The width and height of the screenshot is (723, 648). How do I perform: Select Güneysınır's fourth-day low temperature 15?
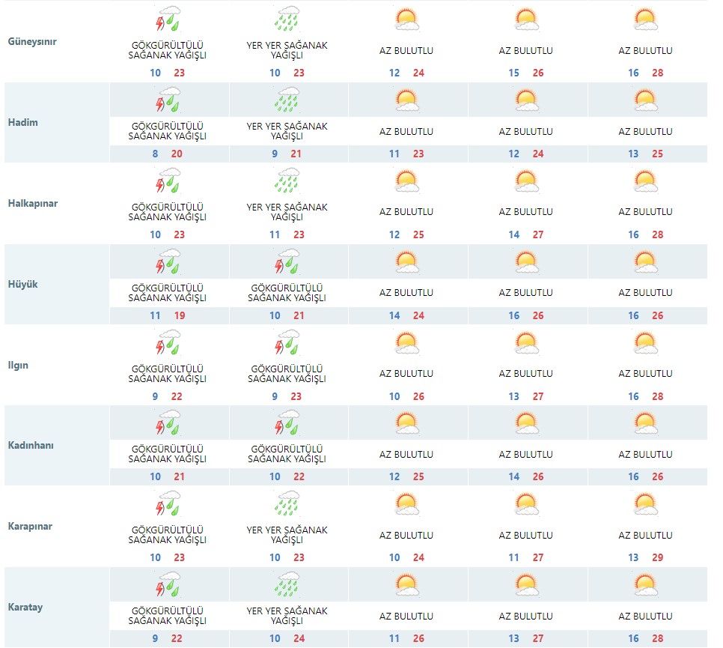pos(513,73)
